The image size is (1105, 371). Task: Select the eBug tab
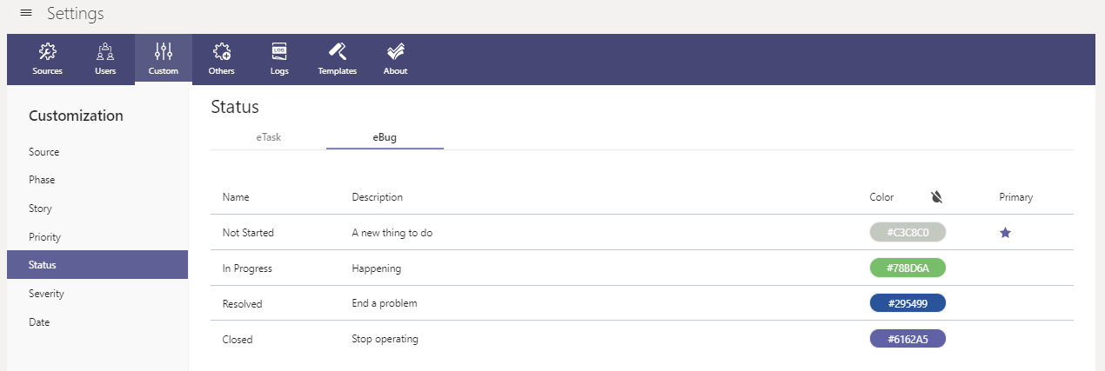click(x=385, y=137)
